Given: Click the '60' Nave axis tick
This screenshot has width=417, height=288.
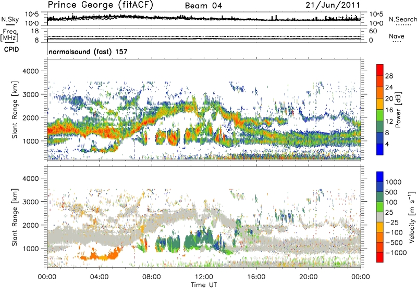Looking at the screenshot, I should point(373,31).
